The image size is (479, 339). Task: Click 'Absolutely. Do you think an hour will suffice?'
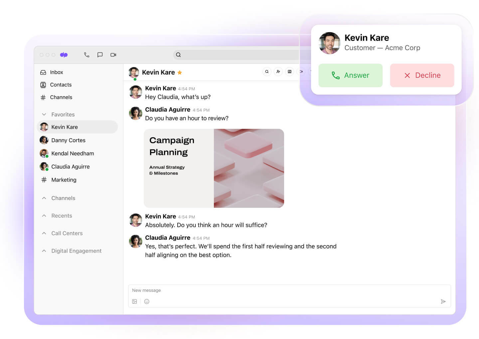tap(206, 225)
